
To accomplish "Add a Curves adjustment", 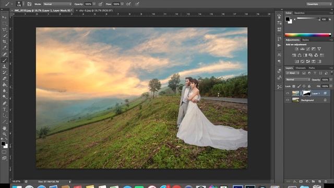I will pyautogui.click(x=308, y=49).
